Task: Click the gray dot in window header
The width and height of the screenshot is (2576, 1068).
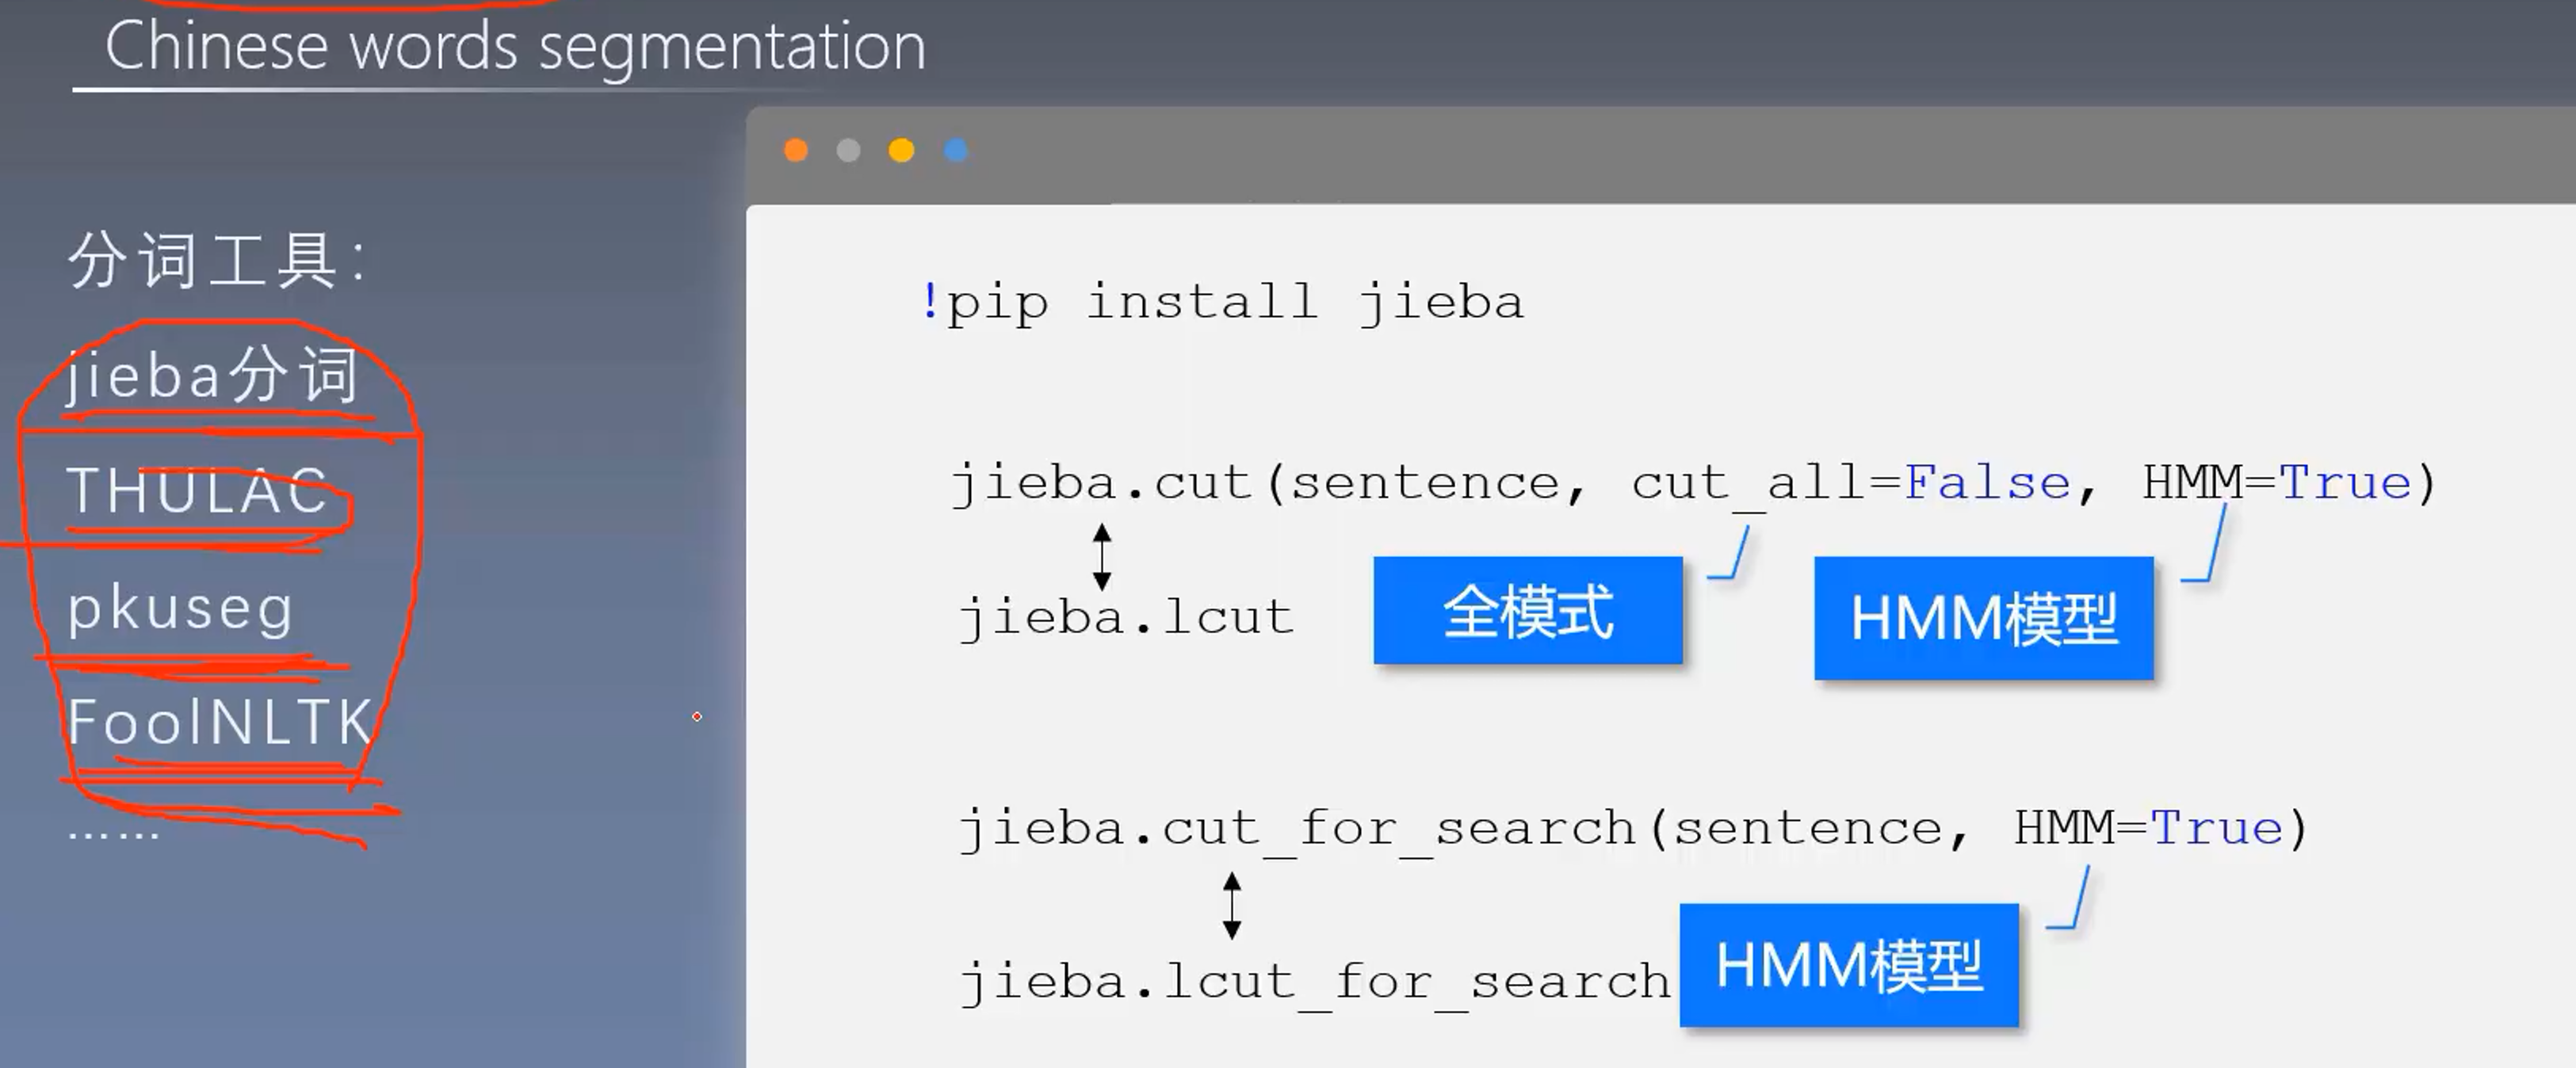Action: (x=848, y=150)
